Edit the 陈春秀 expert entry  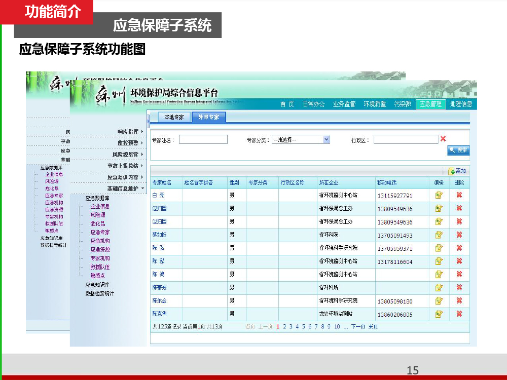coord(439,287)
